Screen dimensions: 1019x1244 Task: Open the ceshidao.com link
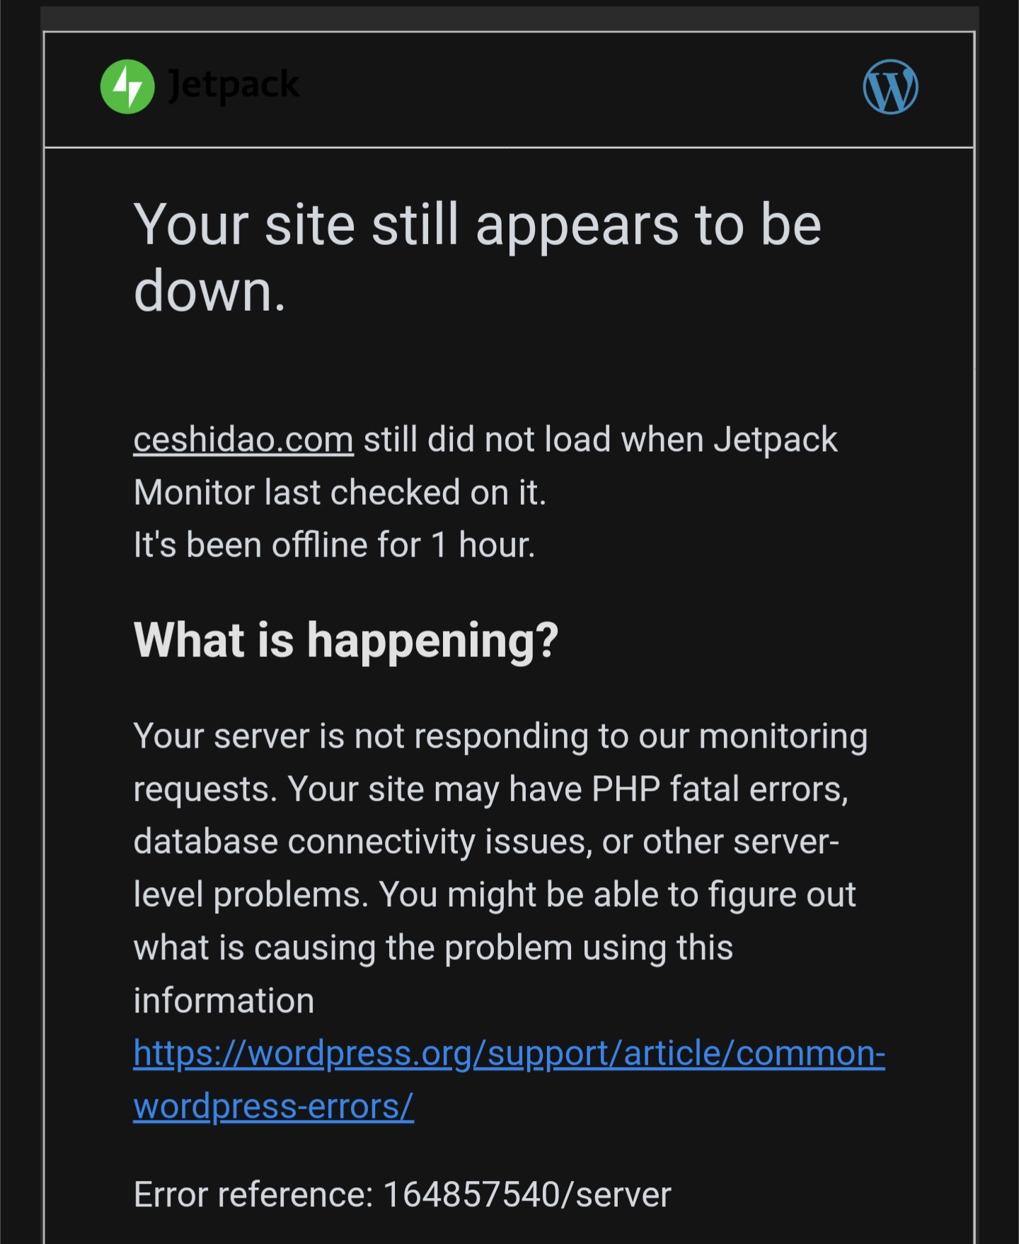pos(243,440)
